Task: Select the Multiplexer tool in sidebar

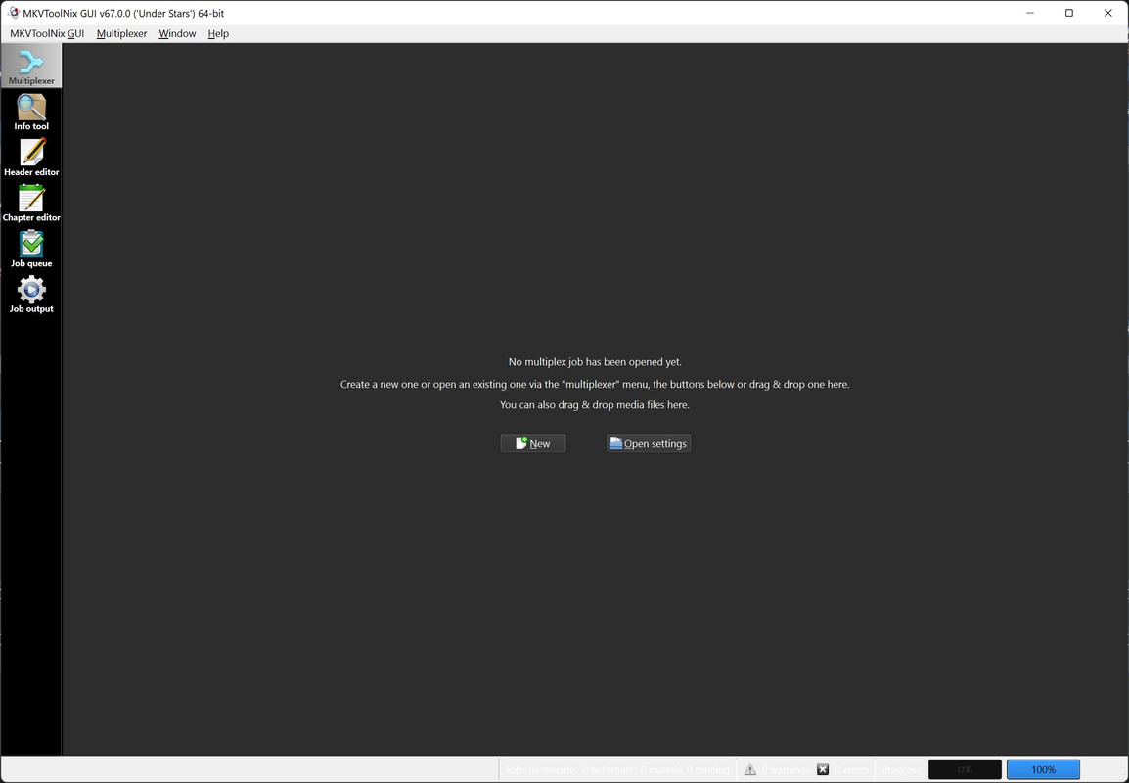Action: point(31,67)
